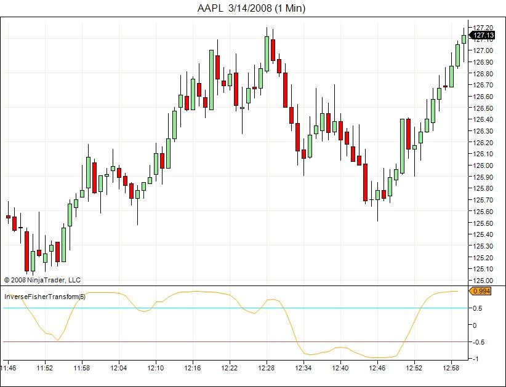Click the 12:46 time axis label
This screenshot has height=387, width=506.
[x=377, y=368]
